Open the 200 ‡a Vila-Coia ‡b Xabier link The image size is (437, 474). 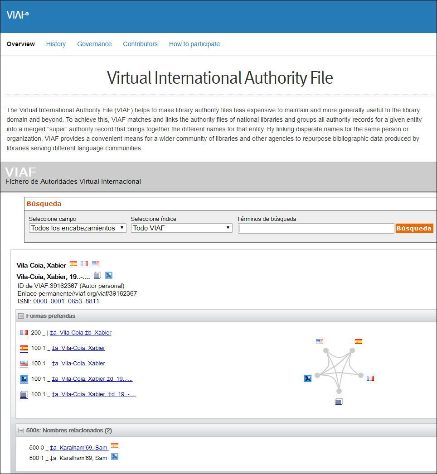click(81, 333)
